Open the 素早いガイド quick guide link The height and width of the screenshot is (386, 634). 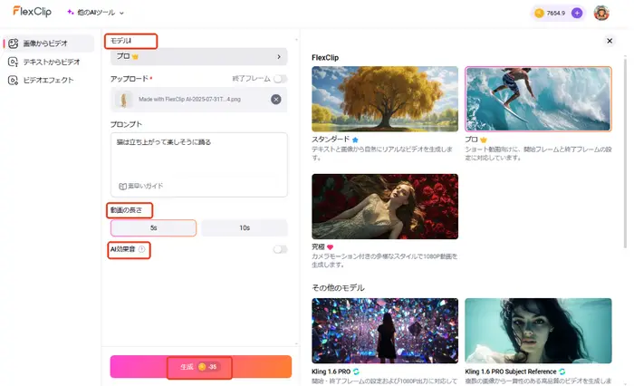140,186
